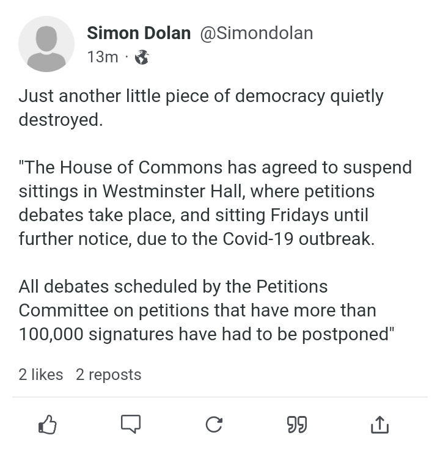The width and height of the screenshot is (440, 449).
Task: Share the post via upload arrow icon
Action: tap(380, 425)
